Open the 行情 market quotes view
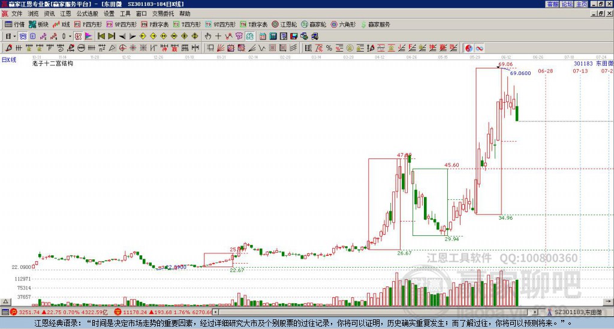The height and width of the screenshot is (329, 614). 14,24
